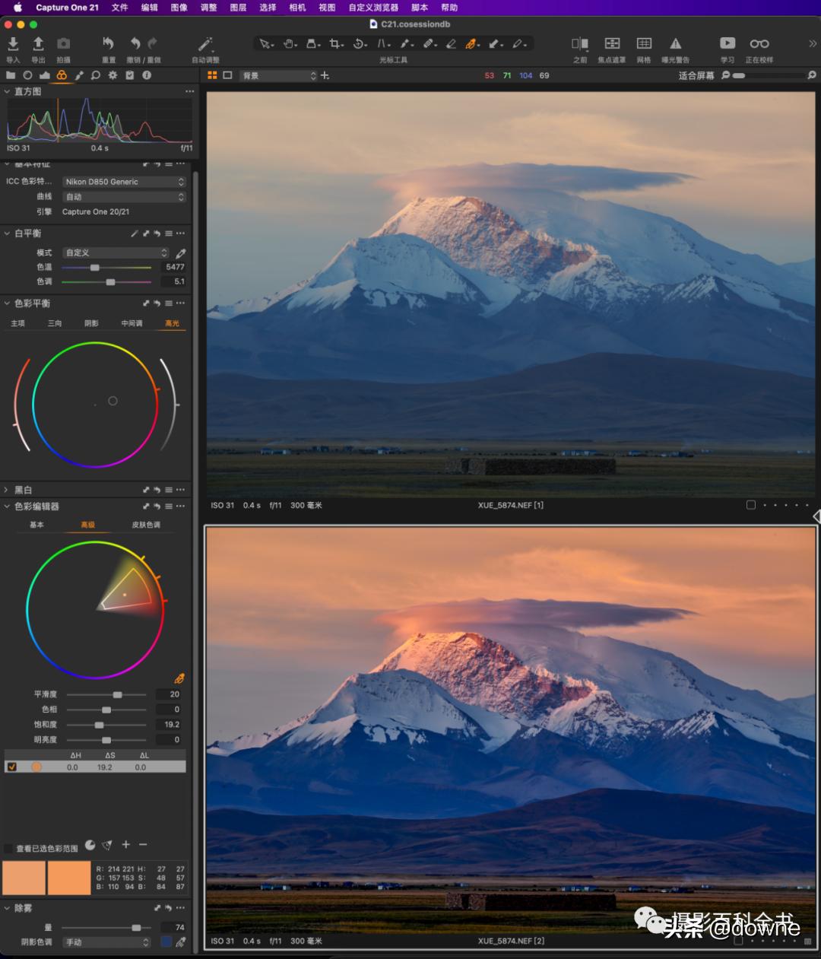The height and width of the screenshot is (959, 821).
Task: Open the ICC profile Nikon D850 Generic dropdown
Action: (x=124, y=182)
